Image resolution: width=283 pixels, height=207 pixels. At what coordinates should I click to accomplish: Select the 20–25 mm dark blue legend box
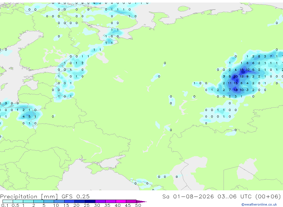(x=80, y=201)
